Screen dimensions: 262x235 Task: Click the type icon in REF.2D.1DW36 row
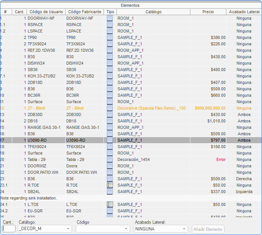tap(110, 50)
